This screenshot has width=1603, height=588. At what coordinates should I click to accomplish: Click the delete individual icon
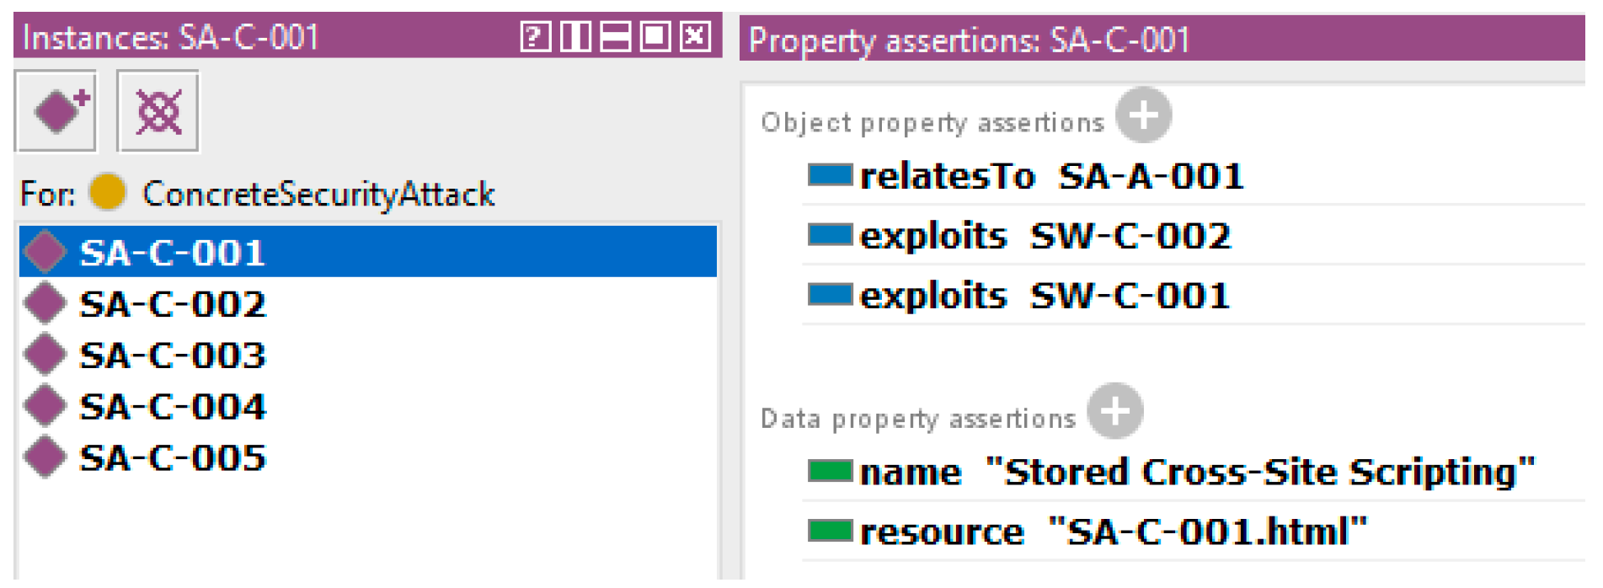[158, 111]
